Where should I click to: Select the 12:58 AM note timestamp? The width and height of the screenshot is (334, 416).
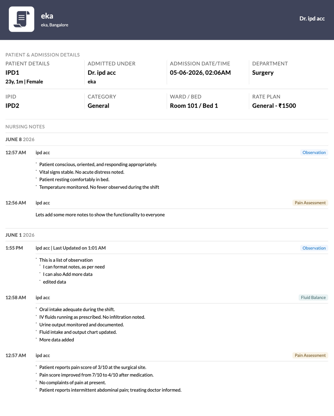tap(16, 297)
